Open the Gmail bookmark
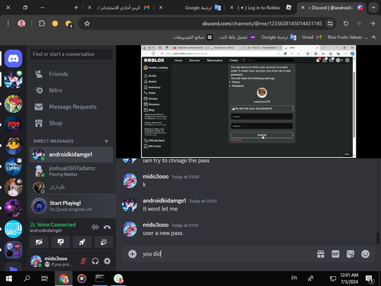Screen dimensions: 381x286 (x=312, y=37)
